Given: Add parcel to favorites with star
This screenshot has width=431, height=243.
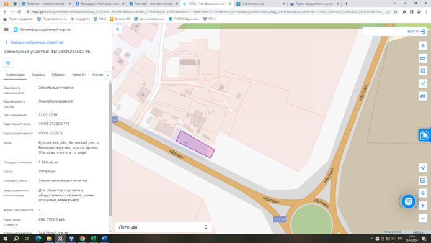Looking at the screenshot, I should (8, 63).
